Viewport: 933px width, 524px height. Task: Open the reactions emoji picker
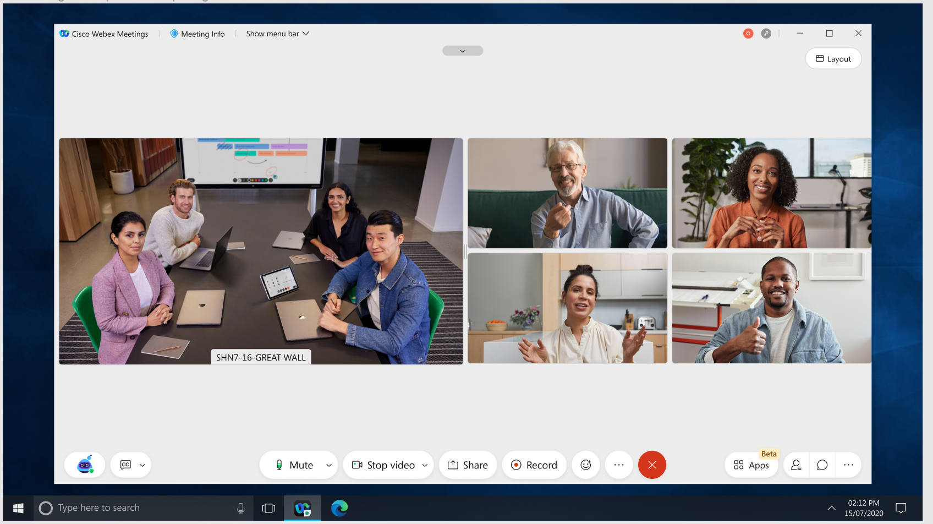[586, 465]
